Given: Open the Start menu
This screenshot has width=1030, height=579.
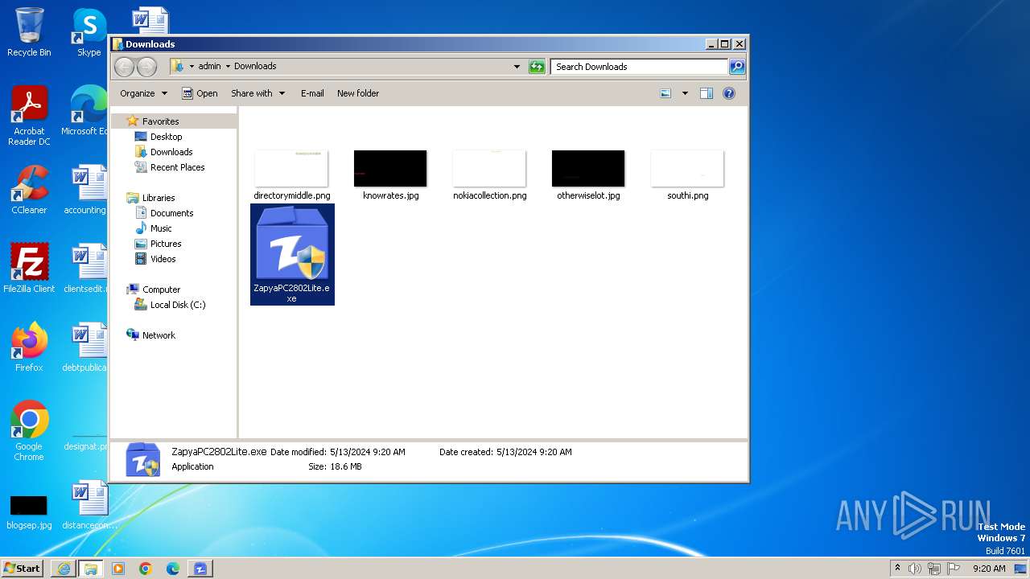Looking at the screenshot, I should point(22,568).
